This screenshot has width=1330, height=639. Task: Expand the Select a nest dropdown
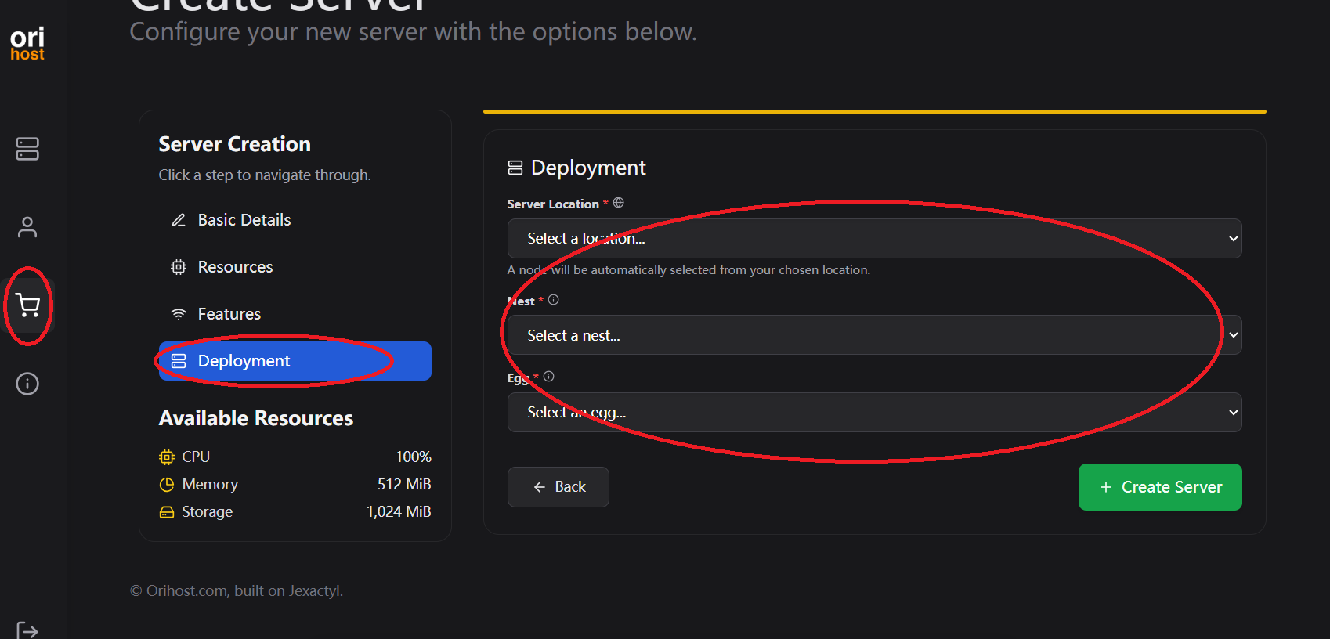click(874, 335)
